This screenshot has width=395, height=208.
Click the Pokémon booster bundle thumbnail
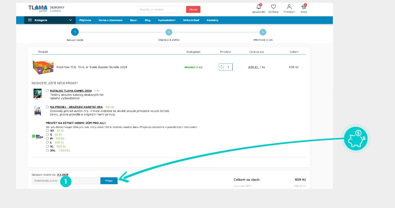(43, 67)
